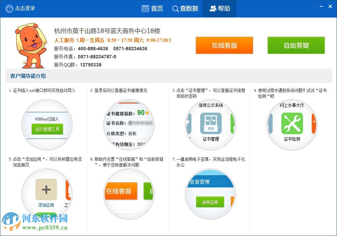The height and width of the screenshot is (236, 337).
Task: Click the star next to 证书健康指数 90
Action: [147, 112]
